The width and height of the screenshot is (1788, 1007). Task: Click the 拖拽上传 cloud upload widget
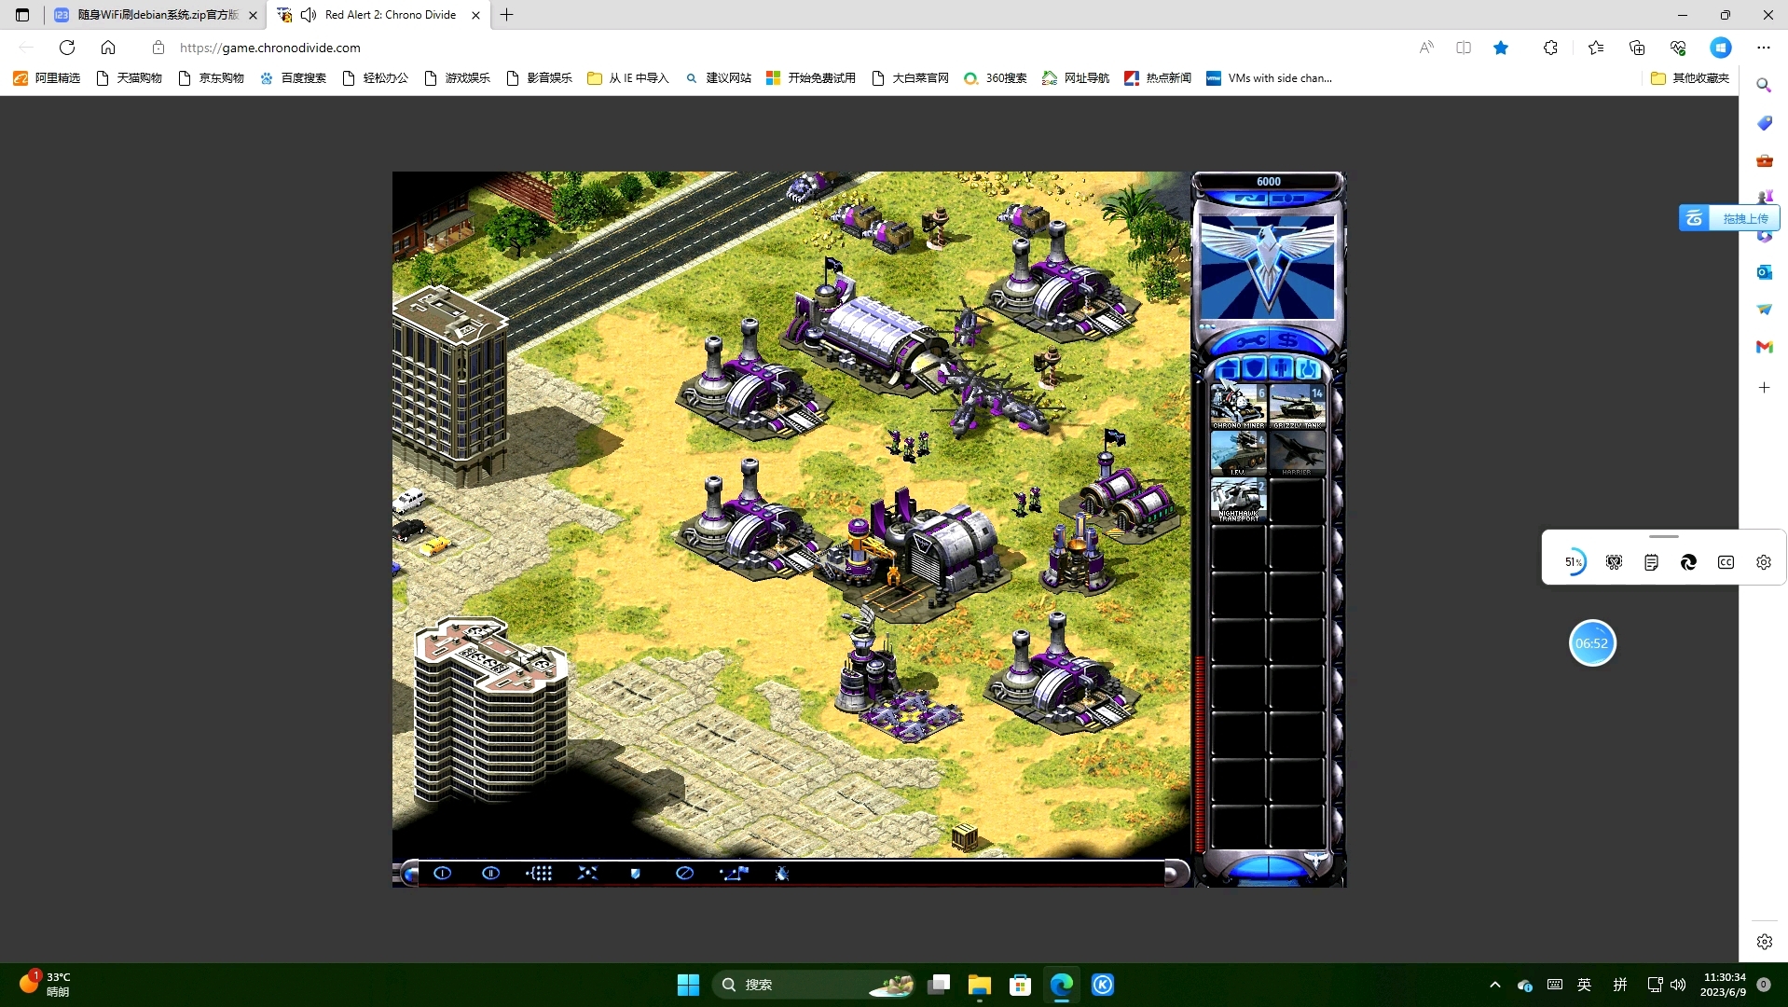pyautogui.click(x=1729, y=218)
